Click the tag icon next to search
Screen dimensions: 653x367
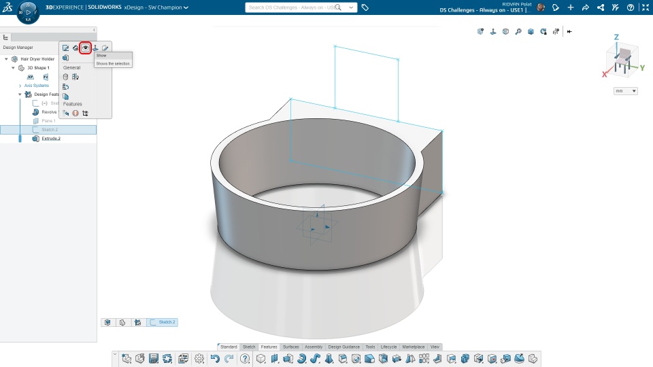[x=365, y=7]
